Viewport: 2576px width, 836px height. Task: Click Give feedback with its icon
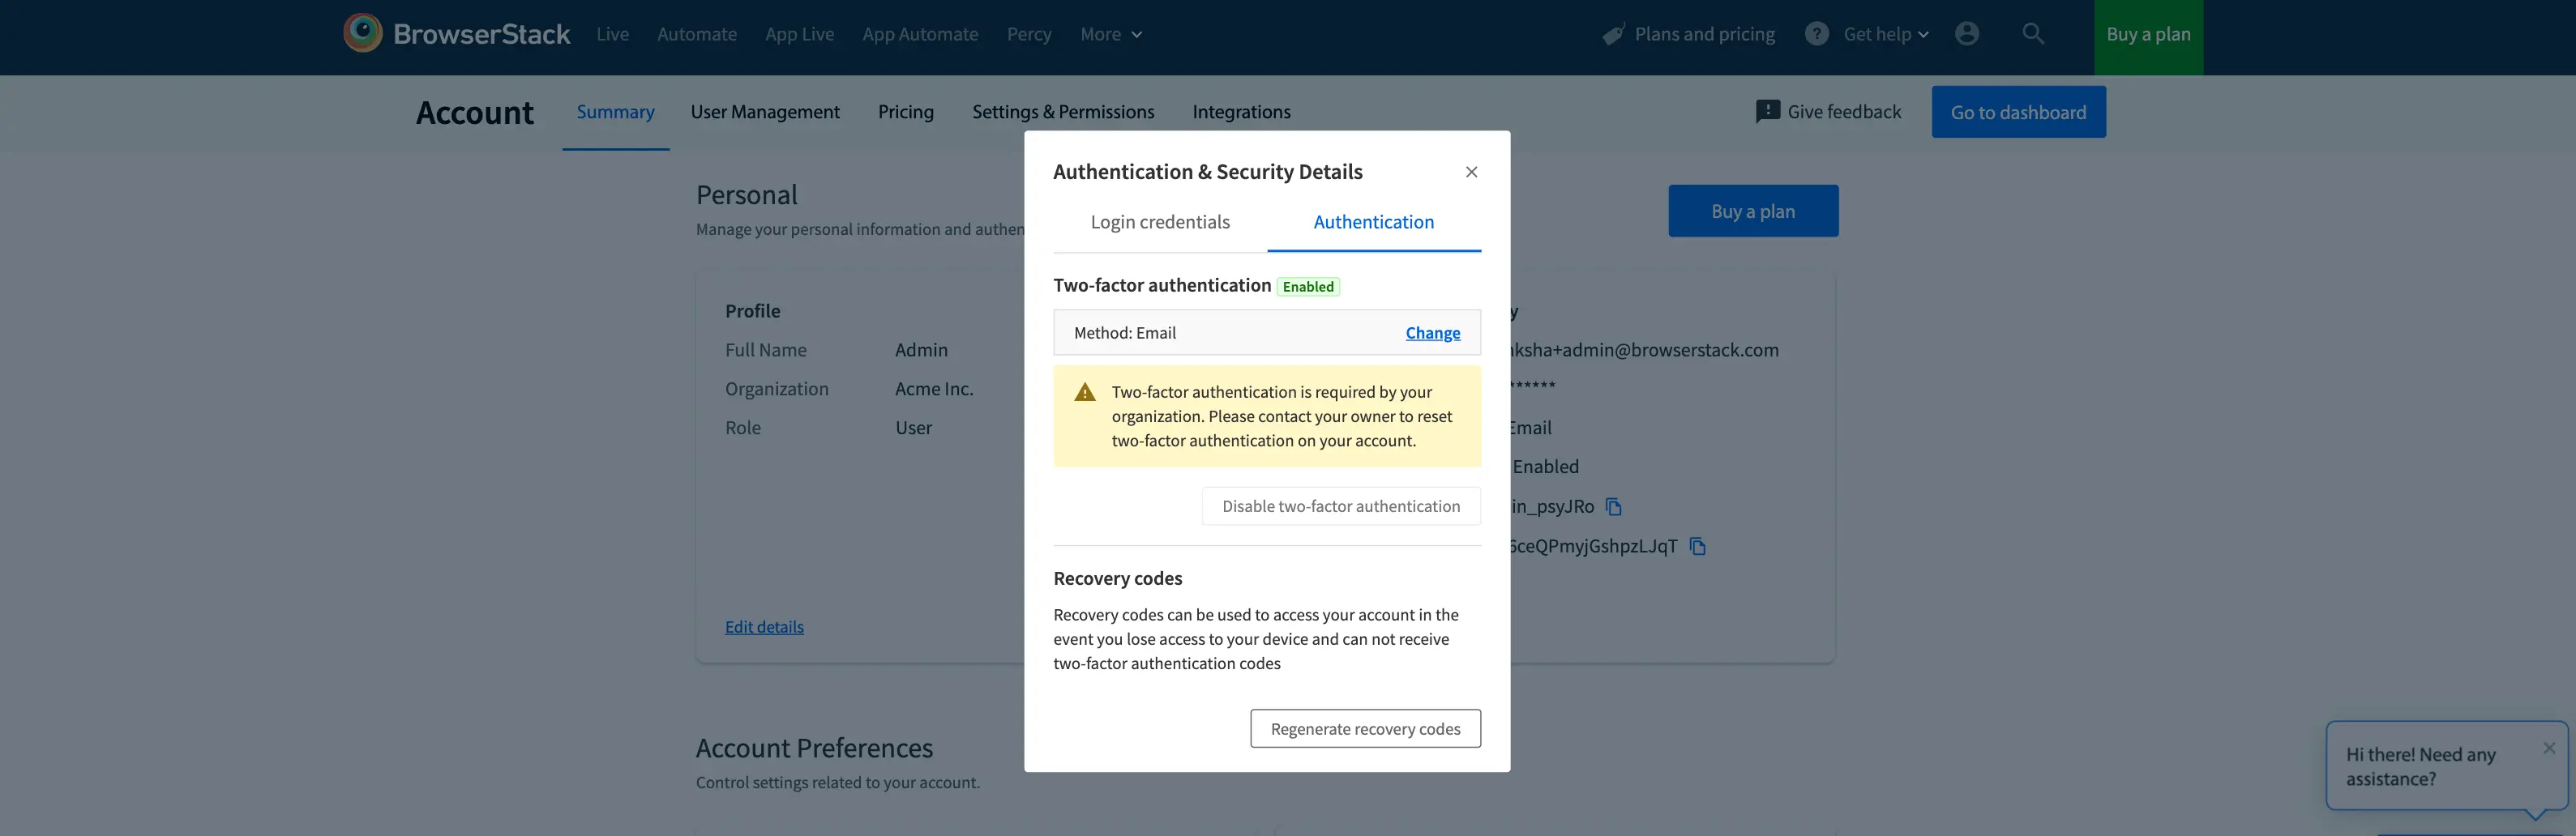(1828, 112)
